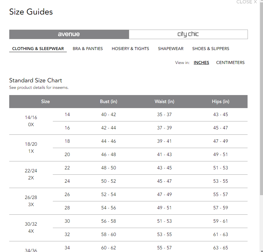This screenshot has height=252, width=263.
Task: Click the 30/32 4X size group cell
Action: (x=31, y=227)
